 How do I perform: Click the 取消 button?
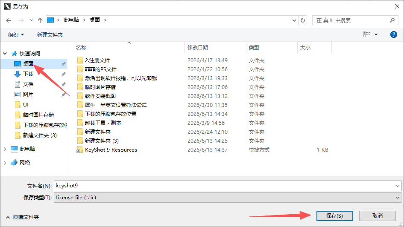click(x=378, y=216)
